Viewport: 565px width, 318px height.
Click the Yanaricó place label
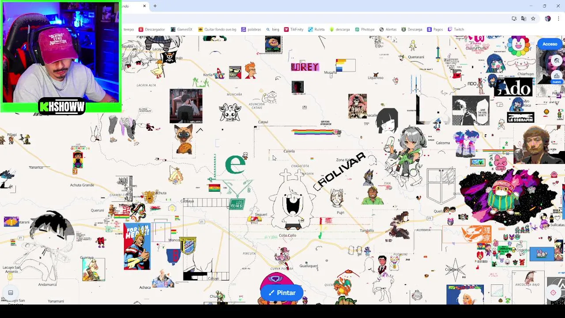coord(36,167)
